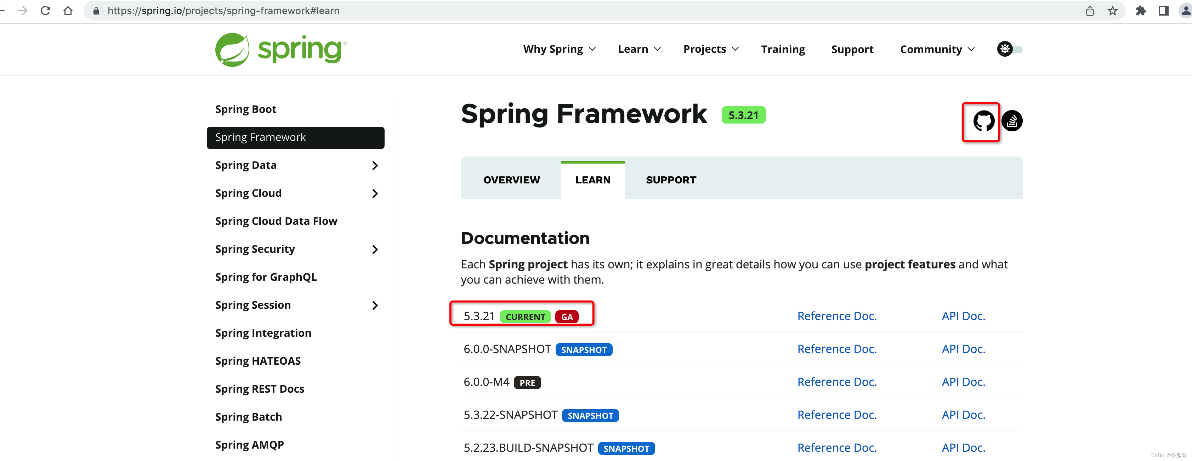The image size is (1192, 461).
Task: Expand the Spring Security submenu chevron
Action: point(375,250)
